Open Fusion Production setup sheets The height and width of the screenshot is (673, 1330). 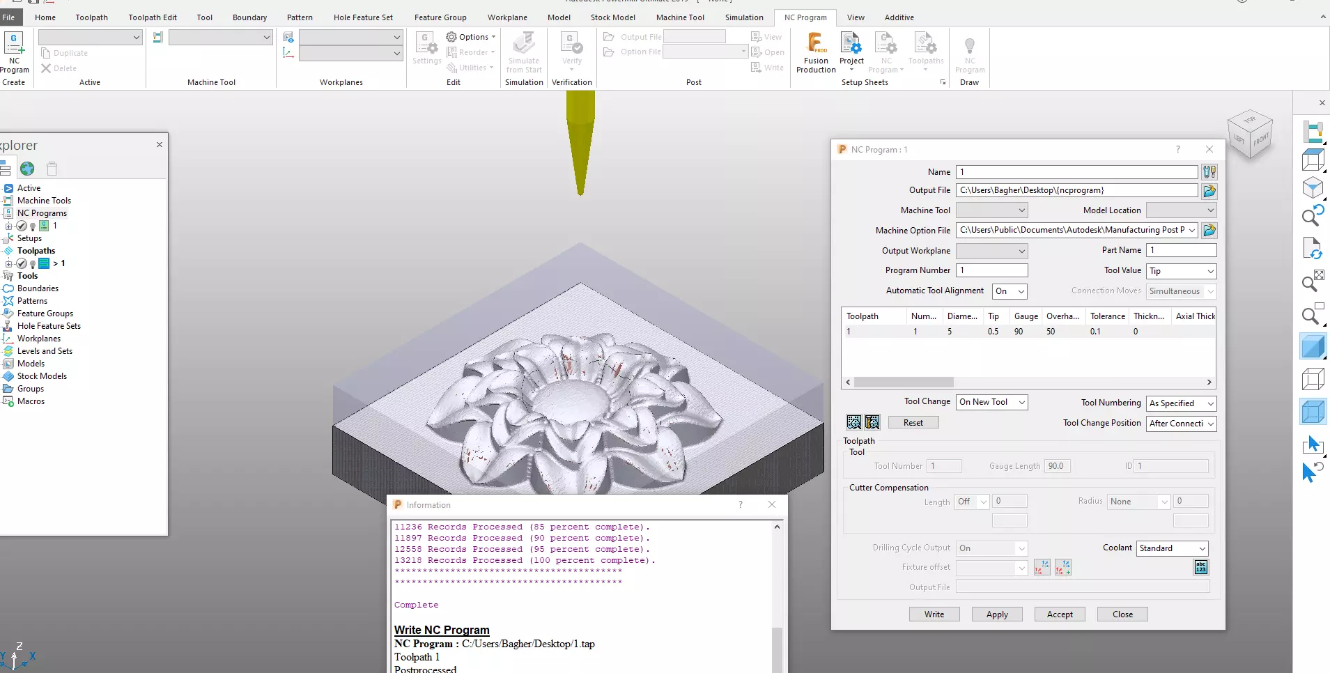click(816, 52)
